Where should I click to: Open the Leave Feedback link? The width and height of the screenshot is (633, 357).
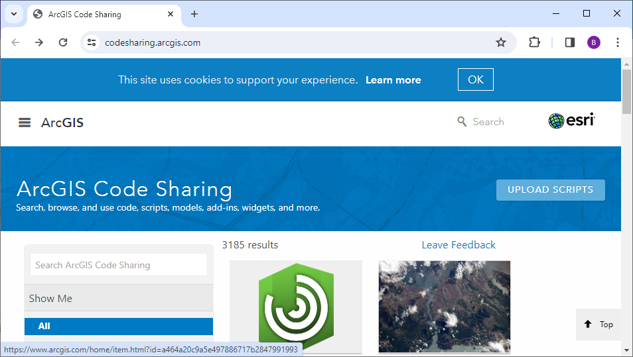(458, 245)
